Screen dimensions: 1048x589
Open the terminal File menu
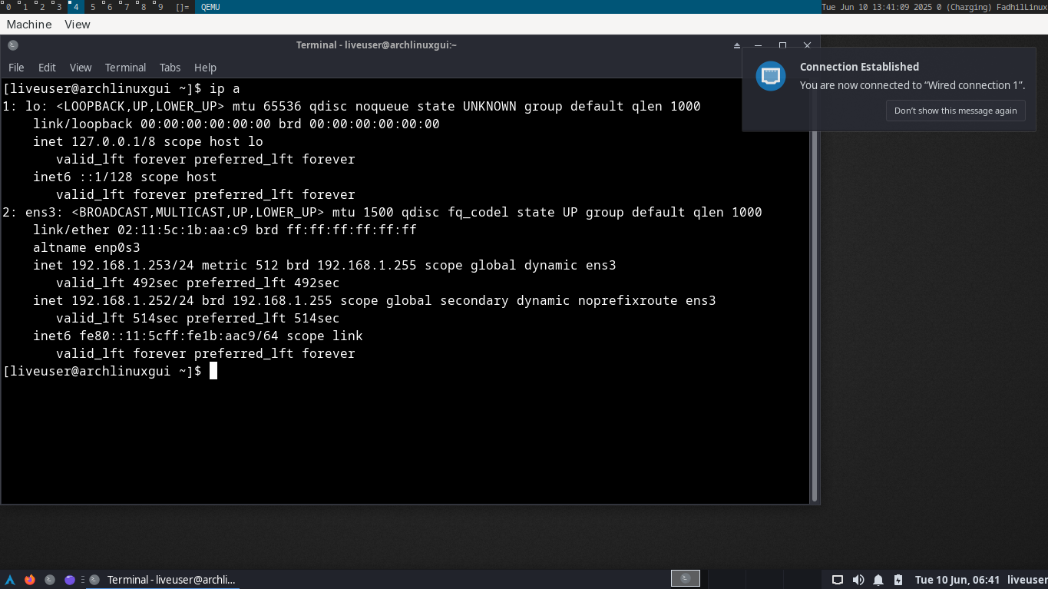pos(16,68)
